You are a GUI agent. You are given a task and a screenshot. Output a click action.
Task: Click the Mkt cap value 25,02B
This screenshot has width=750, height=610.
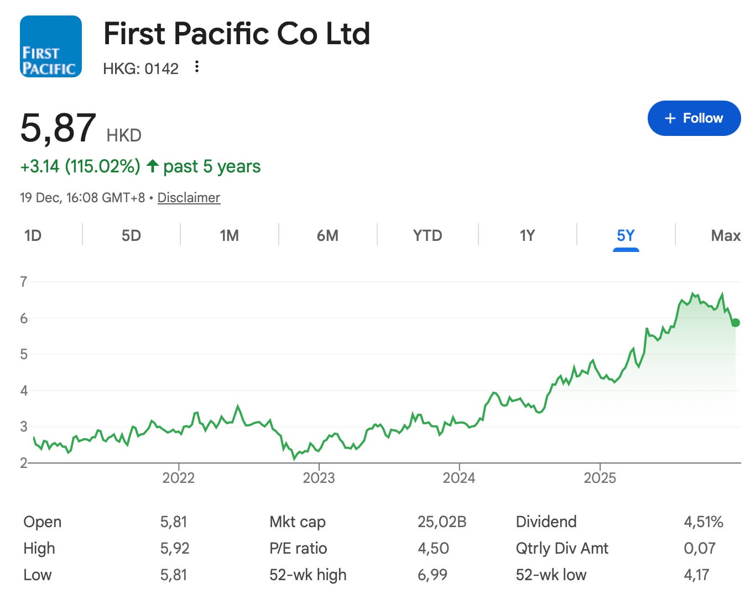[x=442, y=522]
